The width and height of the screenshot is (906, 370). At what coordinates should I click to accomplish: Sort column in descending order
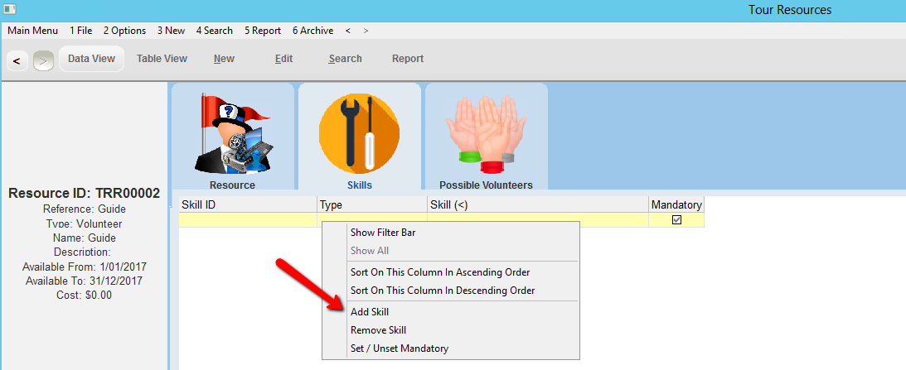pyautogui.click(x=443, y=291)
